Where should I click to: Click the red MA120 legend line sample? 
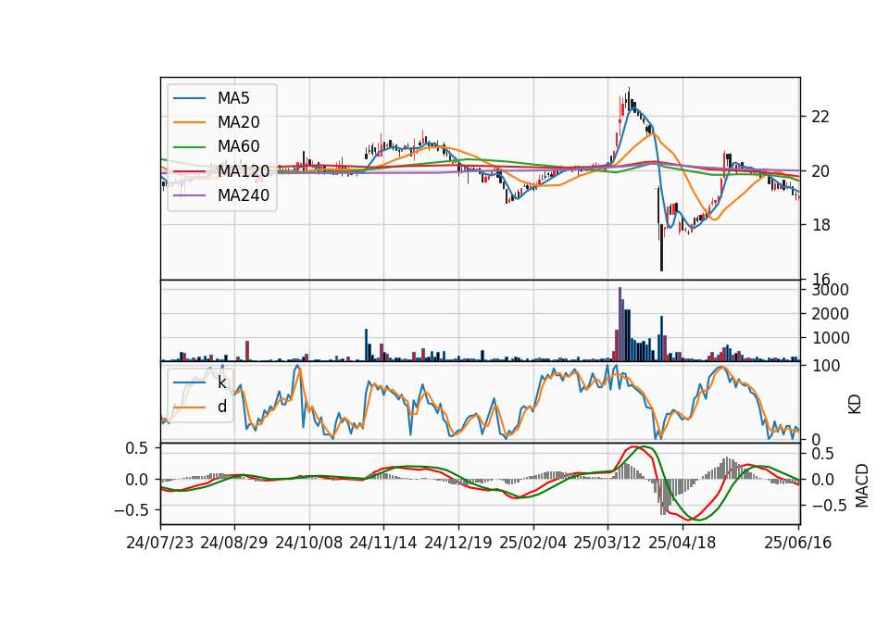click(189, 171)
